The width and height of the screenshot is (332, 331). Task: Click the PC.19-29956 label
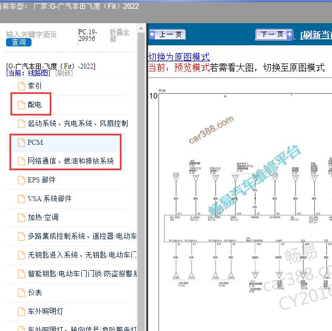coord(87,35)
